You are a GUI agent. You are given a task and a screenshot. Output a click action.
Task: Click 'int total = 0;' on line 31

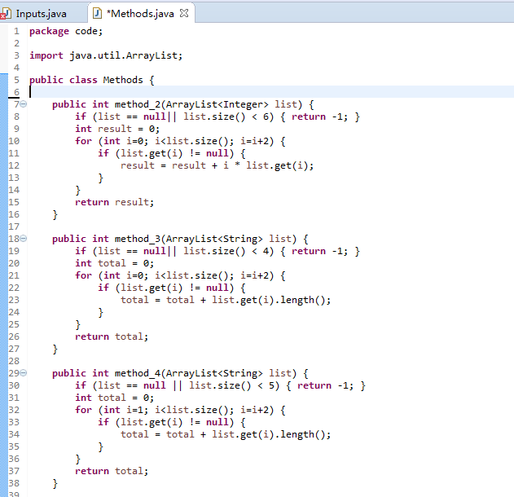pyautogui.click(x=114, y=398)
